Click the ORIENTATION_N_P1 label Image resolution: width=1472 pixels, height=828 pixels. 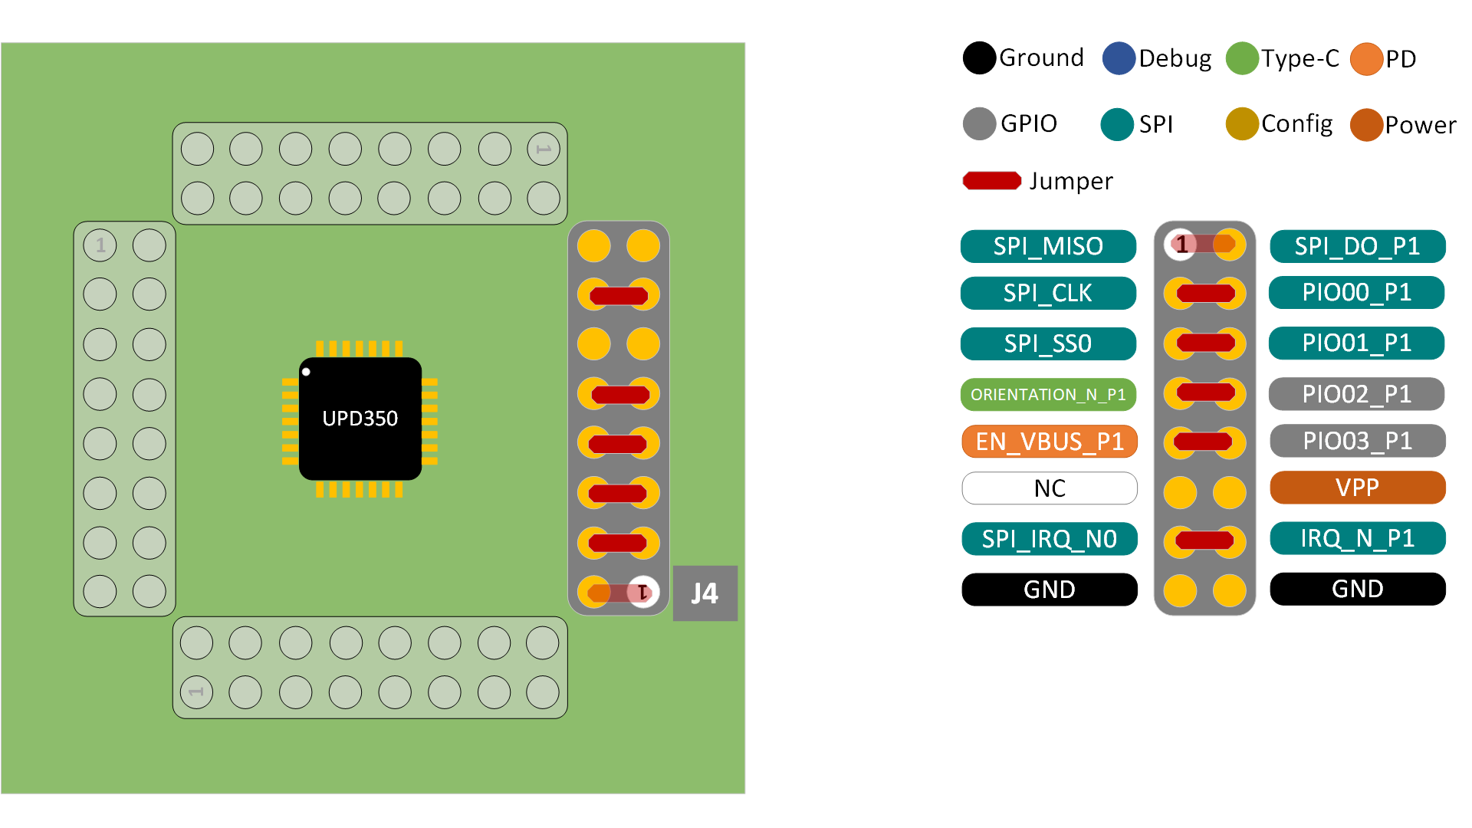[1048, 395]
